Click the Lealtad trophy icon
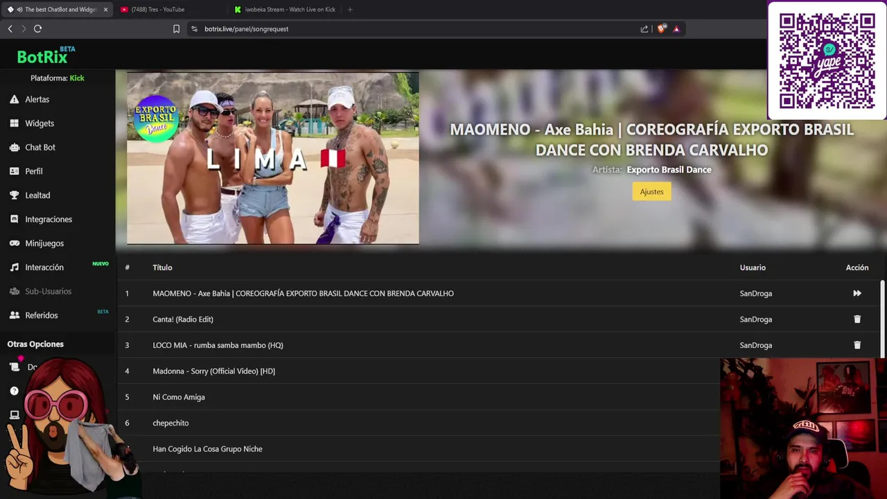 click(14, 195)
